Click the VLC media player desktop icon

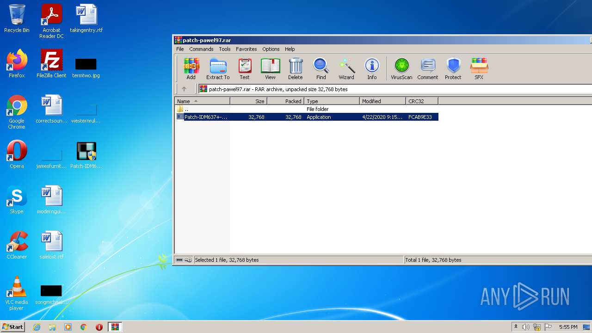[x=17, y=293]
